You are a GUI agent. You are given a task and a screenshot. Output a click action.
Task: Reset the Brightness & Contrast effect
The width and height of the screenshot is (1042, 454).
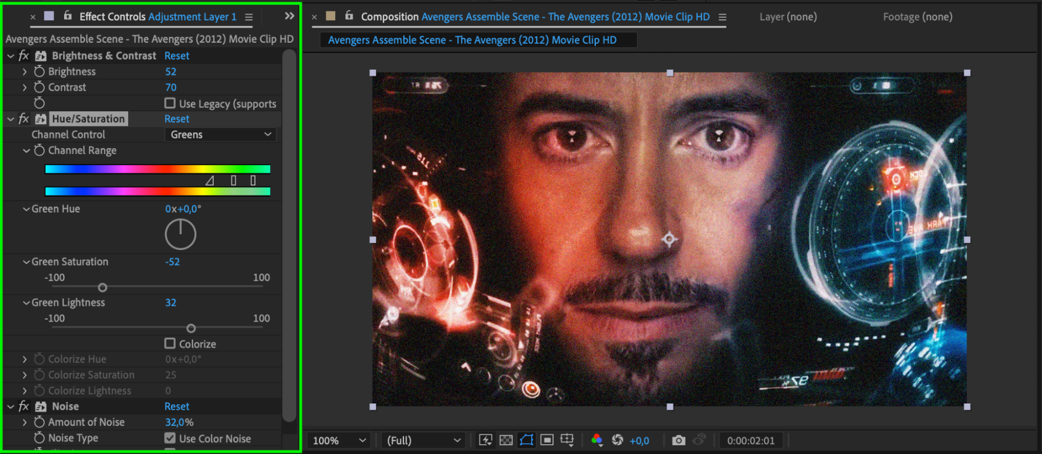[177, 56]
